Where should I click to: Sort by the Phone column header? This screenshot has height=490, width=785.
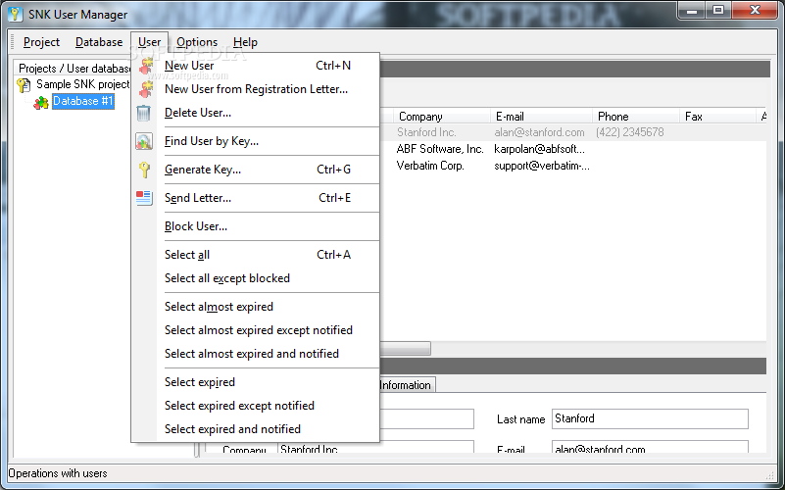tap(635, 117)
